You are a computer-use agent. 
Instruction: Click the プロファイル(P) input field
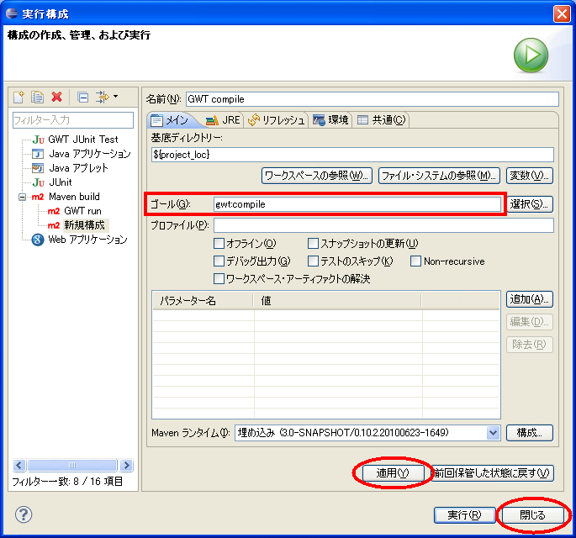pyautogui.click(x=384, y=225)
